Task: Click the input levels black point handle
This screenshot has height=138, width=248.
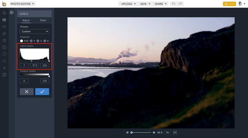Action: click(20, 61)
